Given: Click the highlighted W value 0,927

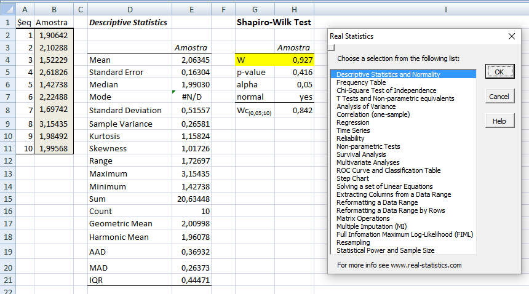Looking at the screenshot, I should [x=294, y=60].
